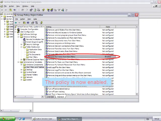Image resolution: width=161 pixels, height=121 pixels.
Task: Click Export List icon in Active Directory toolbar
Action: 38,10
